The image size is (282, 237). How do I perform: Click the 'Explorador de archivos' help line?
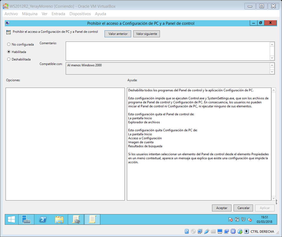144,122
